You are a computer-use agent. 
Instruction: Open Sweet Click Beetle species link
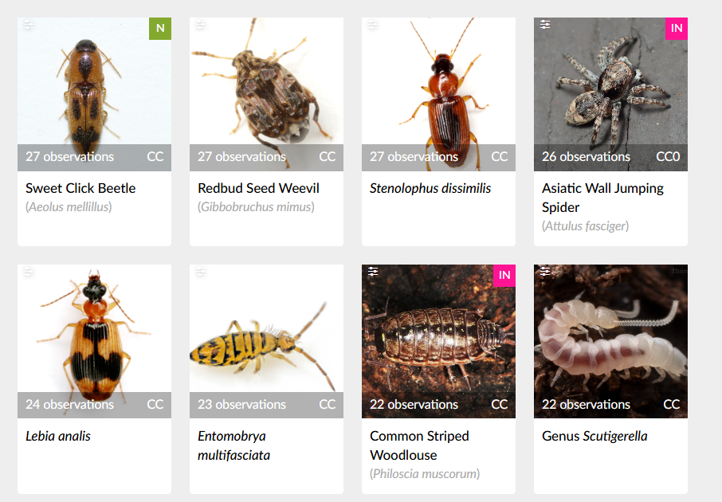(80, 188)
